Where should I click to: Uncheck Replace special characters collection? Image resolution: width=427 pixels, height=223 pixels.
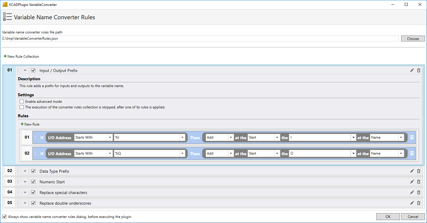pyautogui.click(x=33, y=192)
